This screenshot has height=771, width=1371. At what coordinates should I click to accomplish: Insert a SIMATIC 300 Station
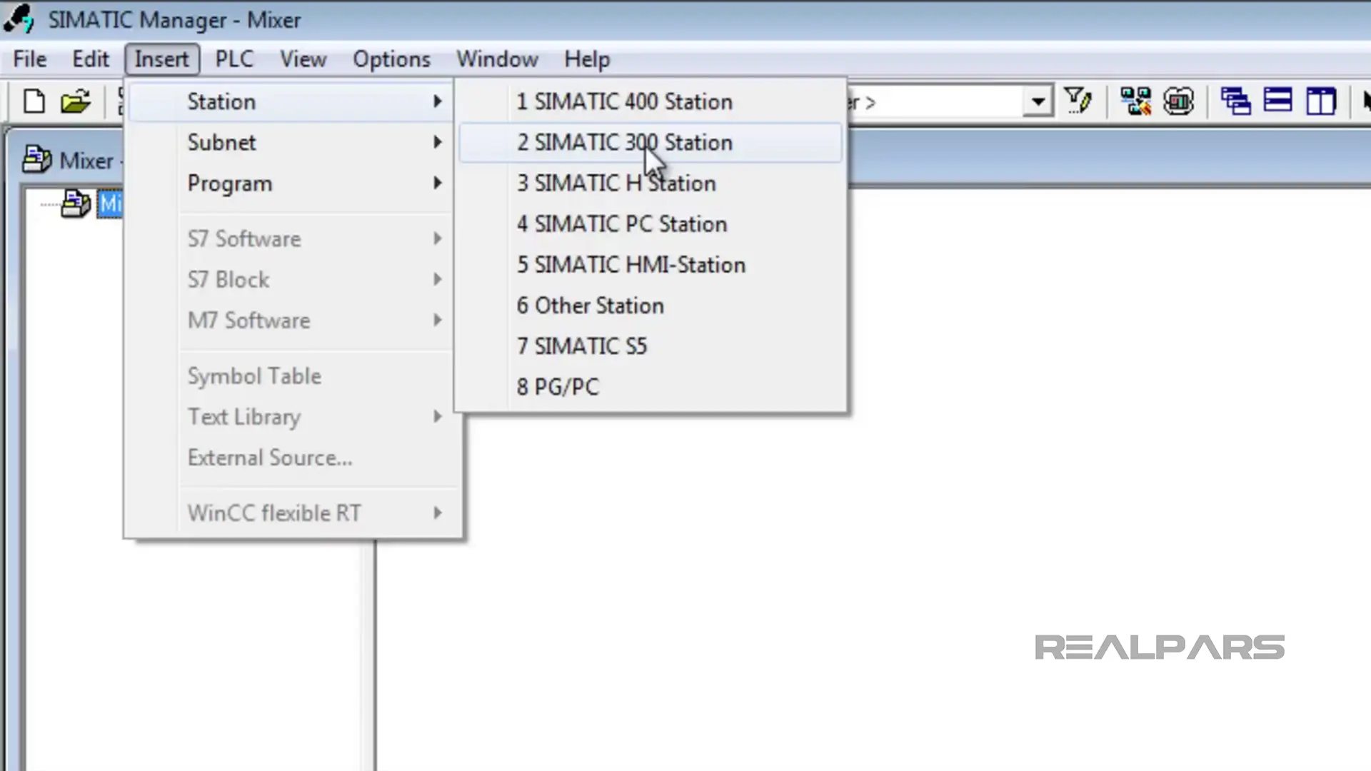click(651, 142)
